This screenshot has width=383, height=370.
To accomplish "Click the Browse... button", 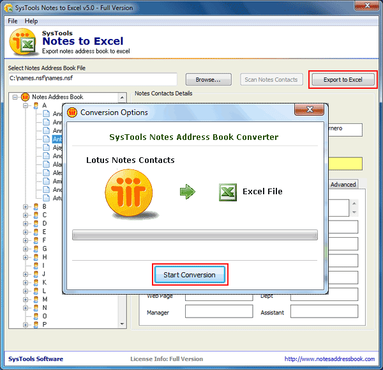I will point(208,79).
